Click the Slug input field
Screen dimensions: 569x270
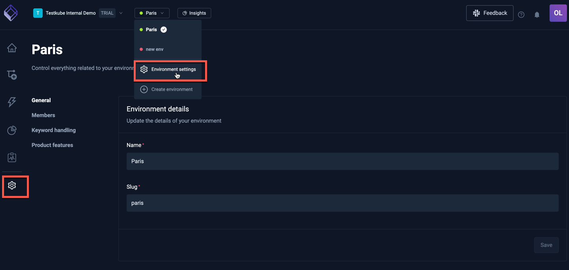[x=342, y=203]
